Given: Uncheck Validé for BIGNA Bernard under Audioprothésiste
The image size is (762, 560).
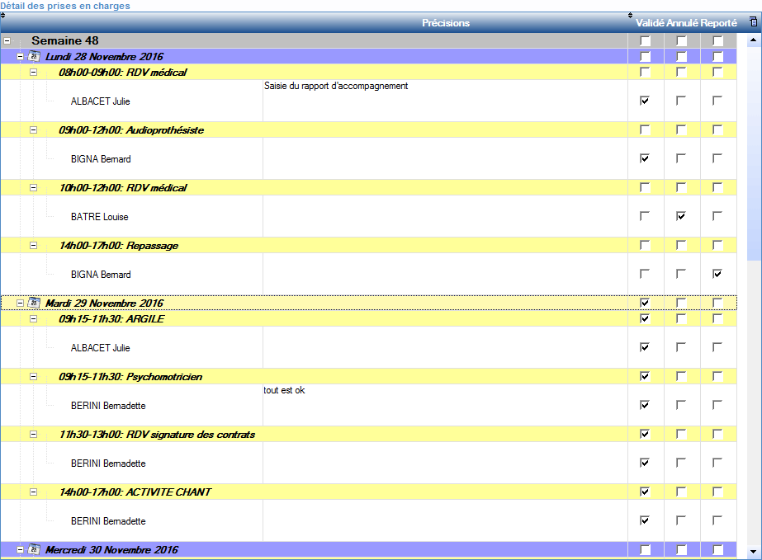Looking at the screenshot, I should [645, 158].
